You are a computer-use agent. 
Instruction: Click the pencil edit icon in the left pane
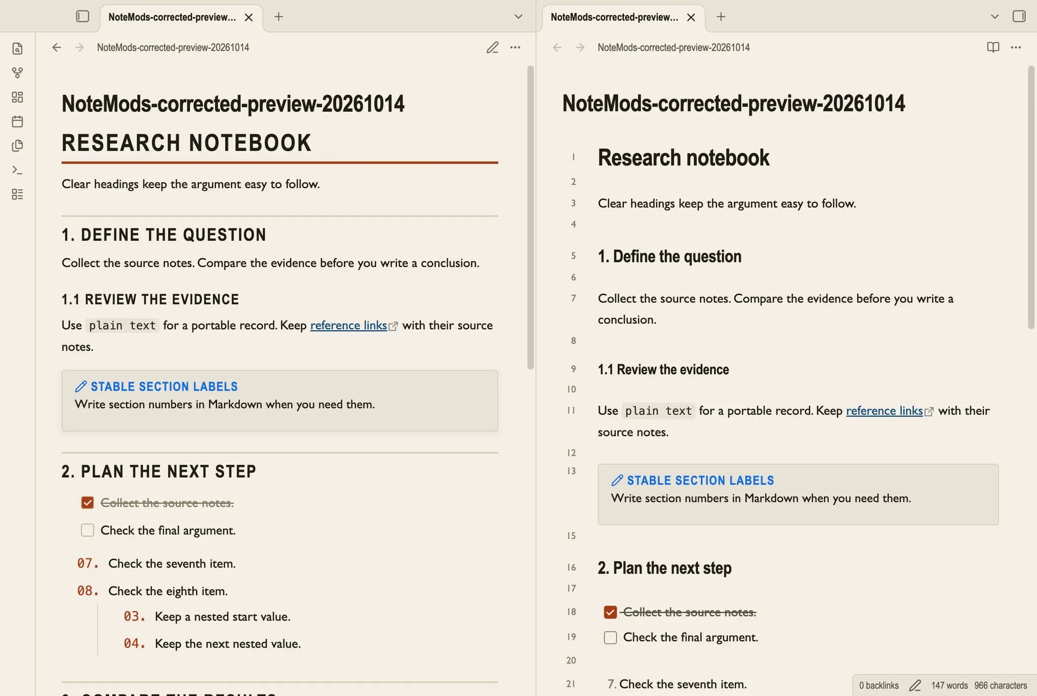pos(492,48)
